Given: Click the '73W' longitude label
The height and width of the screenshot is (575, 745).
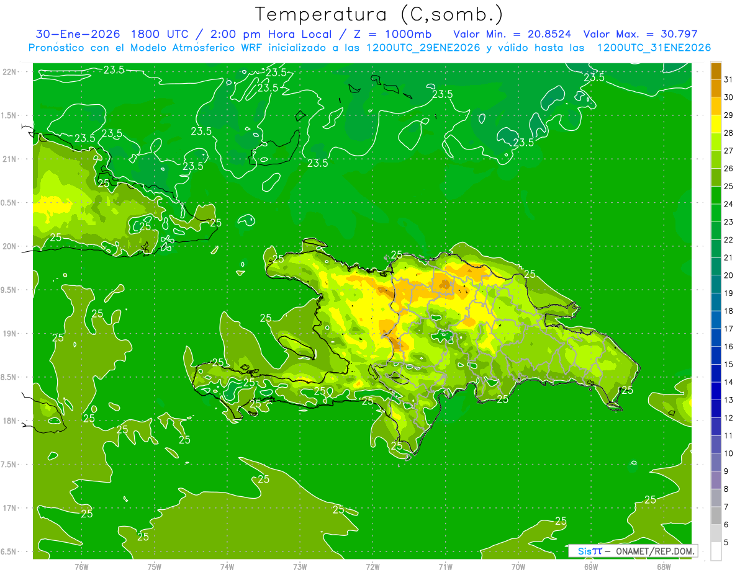Looking at the screenshot, I should [300, 566].
